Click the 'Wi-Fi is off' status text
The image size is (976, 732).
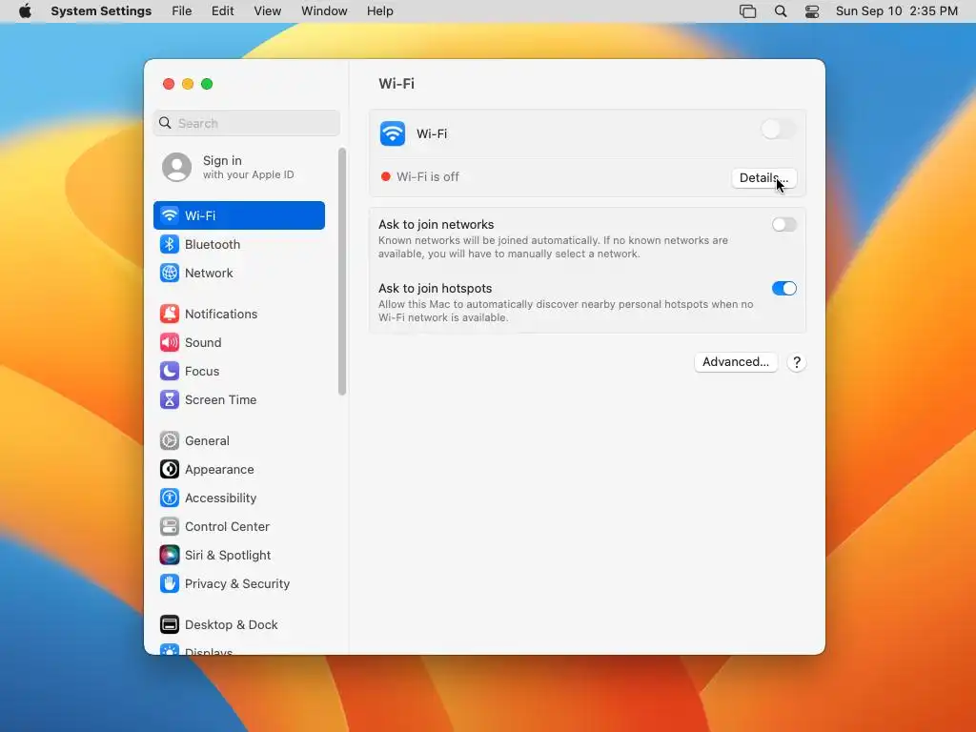(428, 176)
